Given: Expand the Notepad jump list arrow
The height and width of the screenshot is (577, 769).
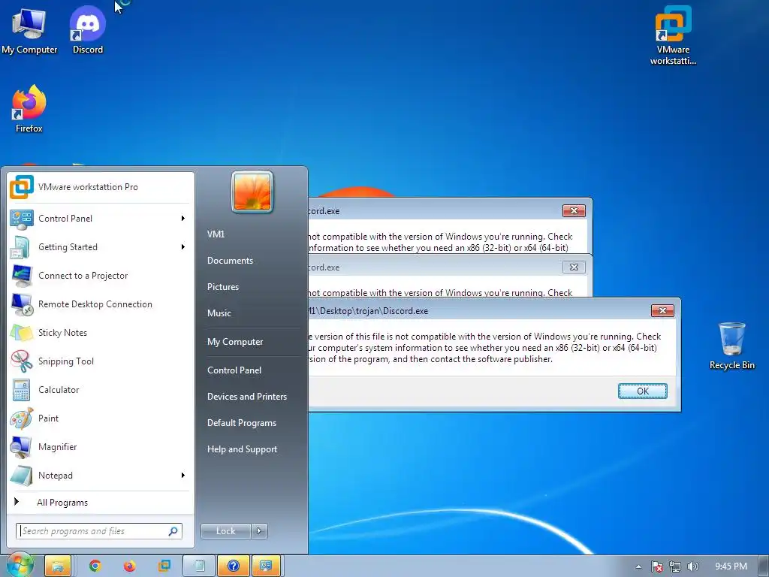Looking at the screenshot, I should click(183, 476).
